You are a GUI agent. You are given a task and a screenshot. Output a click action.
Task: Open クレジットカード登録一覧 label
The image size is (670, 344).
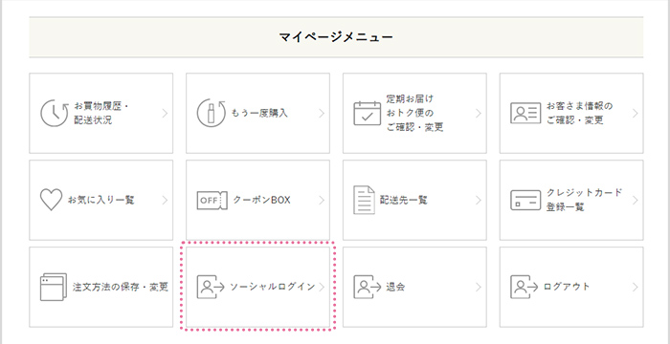click(584, 200)
